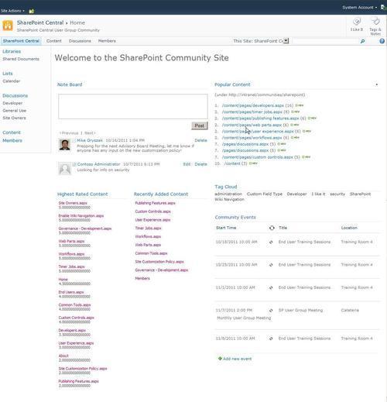Click the green add event plus icon
The width and height of the screenshot is (387, 402).
coord(220,359)
